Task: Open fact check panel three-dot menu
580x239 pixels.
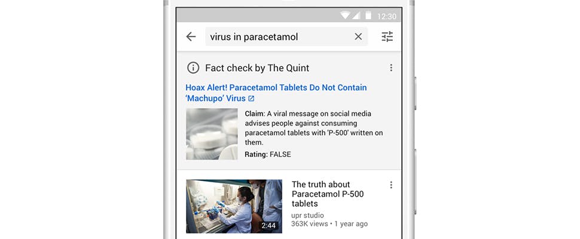Action: tap(391, 68)
